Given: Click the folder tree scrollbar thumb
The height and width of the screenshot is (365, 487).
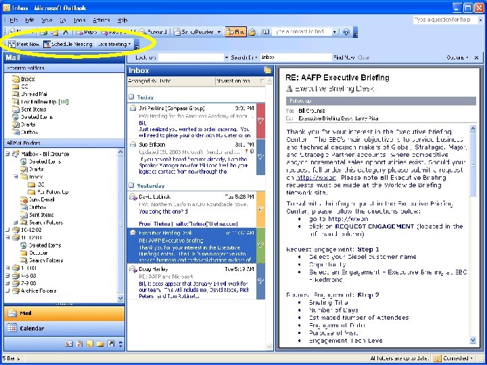Looking at the screenshot, I should 120,224.
